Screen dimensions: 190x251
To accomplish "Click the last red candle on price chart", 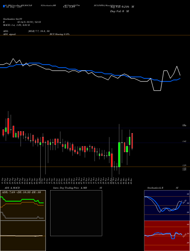I will click(132, 141).
